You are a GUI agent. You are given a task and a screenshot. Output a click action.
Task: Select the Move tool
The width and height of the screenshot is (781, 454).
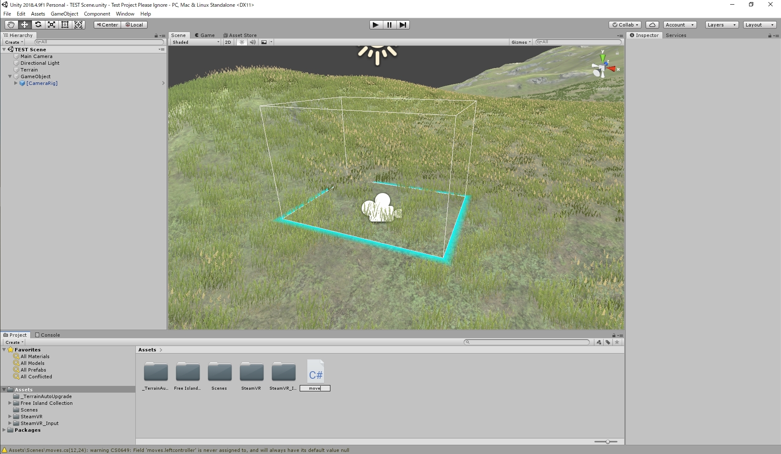24,25
